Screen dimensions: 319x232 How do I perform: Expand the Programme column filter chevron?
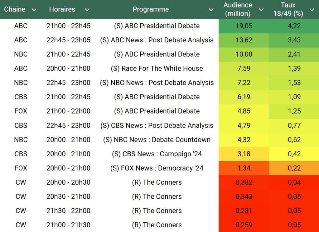point(211,10)
